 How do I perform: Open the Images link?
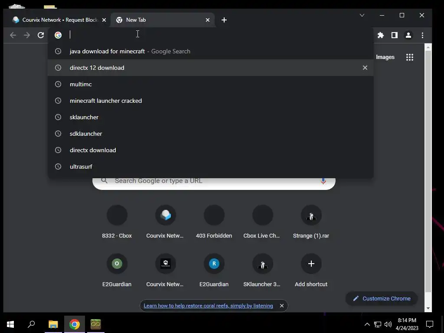point(385,57)
